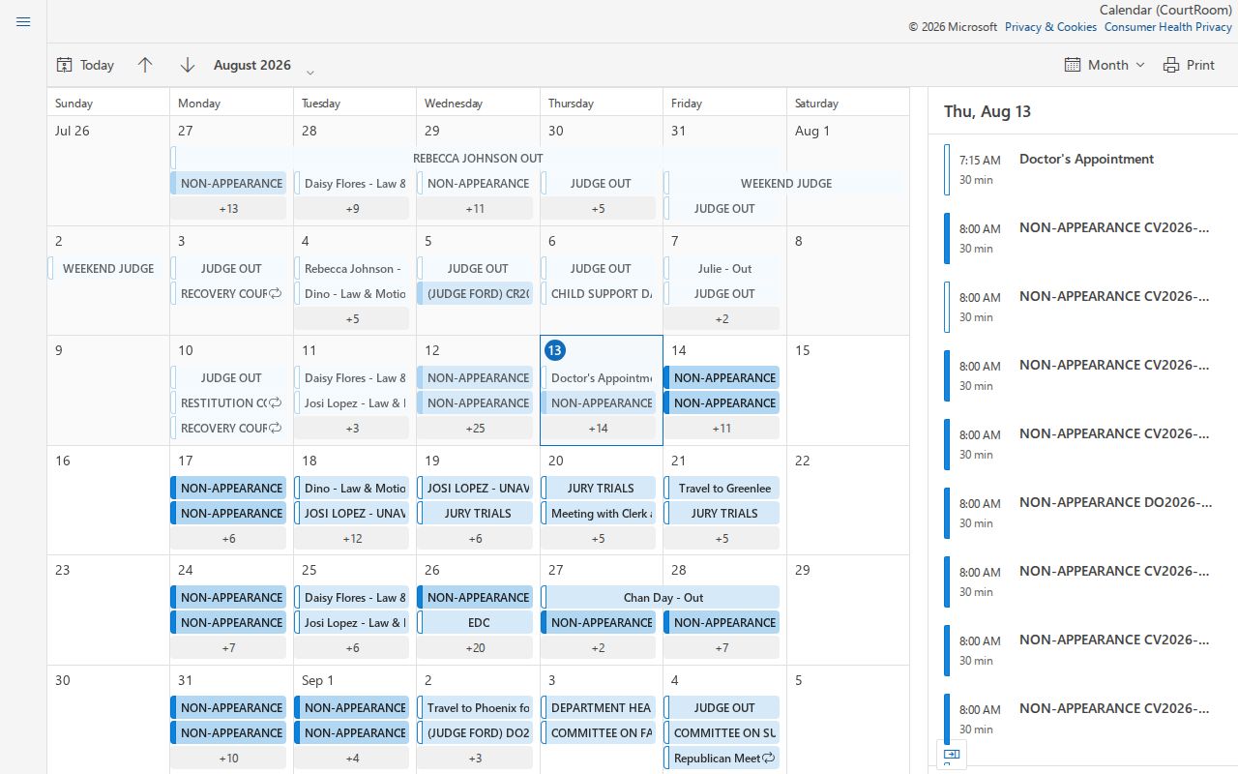The image size is (1238, 774).
Task: Expand the August 2026 month picker chevron
Action: click(309, 72)
